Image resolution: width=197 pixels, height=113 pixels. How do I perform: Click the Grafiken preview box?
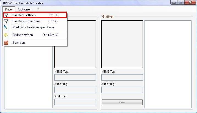(x=122, y=44)
